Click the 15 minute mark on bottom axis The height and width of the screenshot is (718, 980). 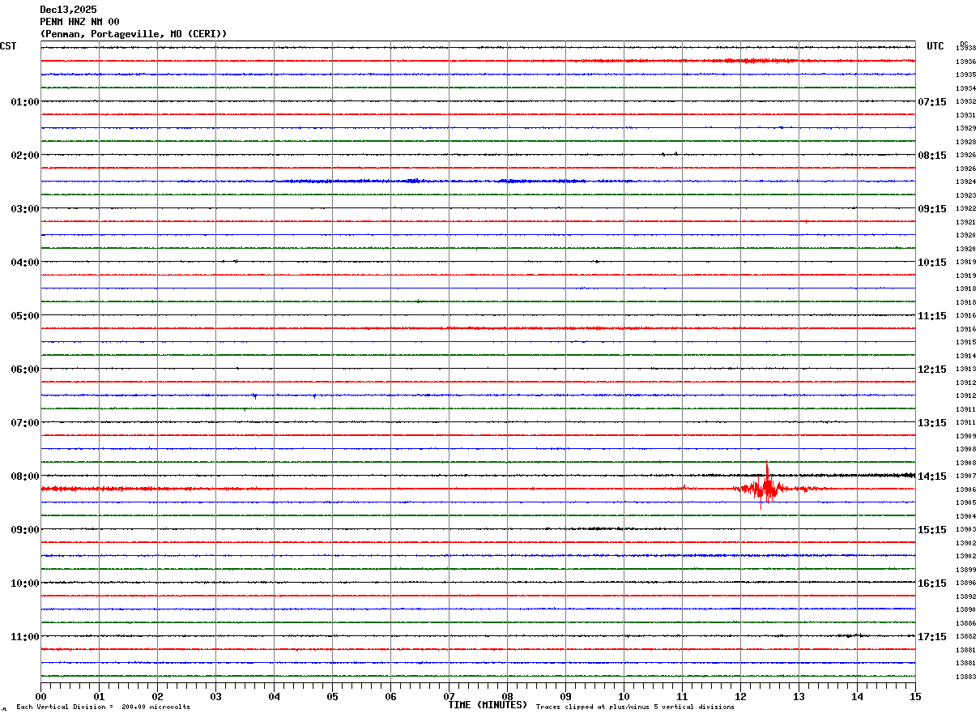pos(915,696)
